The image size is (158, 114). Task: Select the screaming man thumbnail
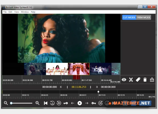(x=35, y=69)
